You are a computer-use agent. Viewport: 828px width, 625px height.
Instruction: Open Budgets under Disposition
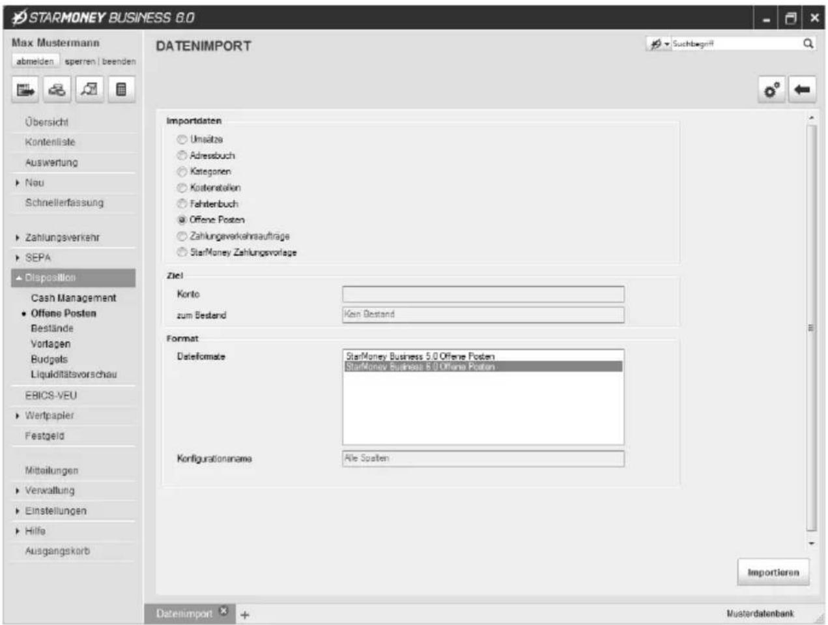[50, 359]
